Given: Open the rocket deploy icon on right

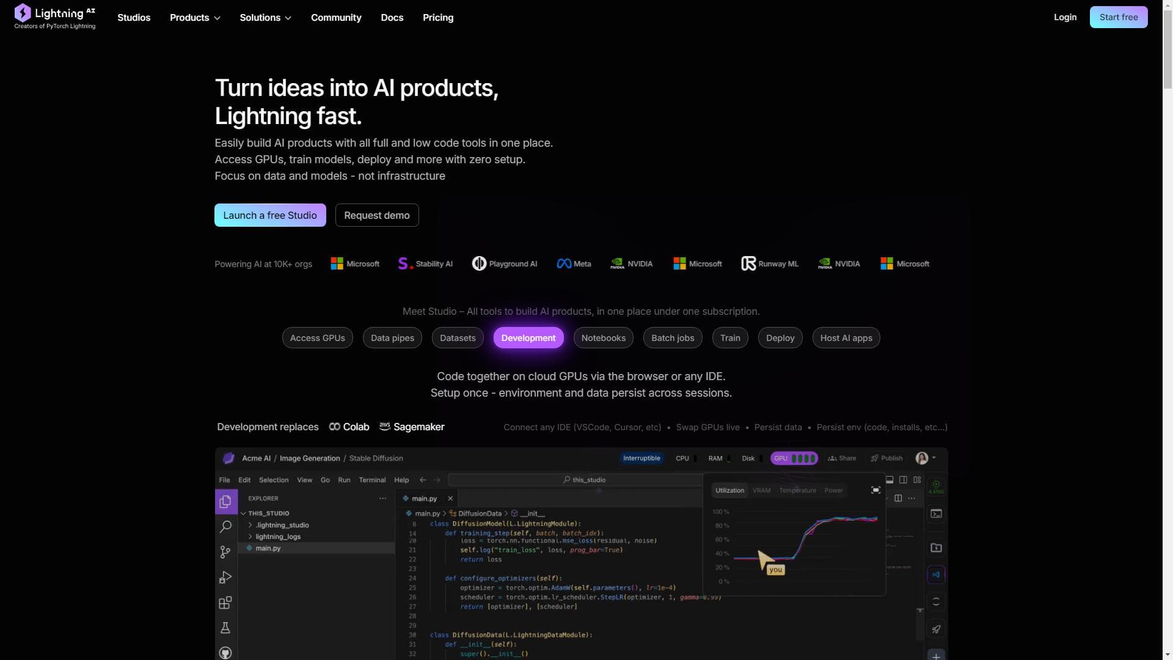Looking at the screenshot, I should [936, 629].
